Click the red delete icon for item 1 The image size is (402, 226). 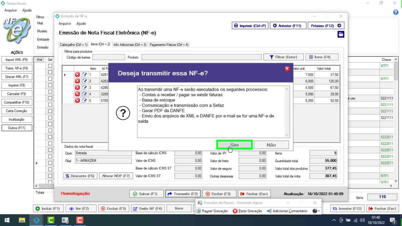[77, 75]
